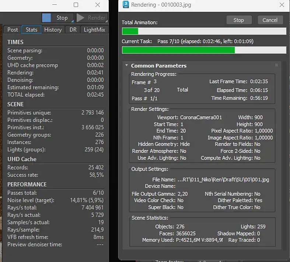290x262 pixels.
Task: Click the UHD Cache 'Records:' value 25 402
Action: 96,167
